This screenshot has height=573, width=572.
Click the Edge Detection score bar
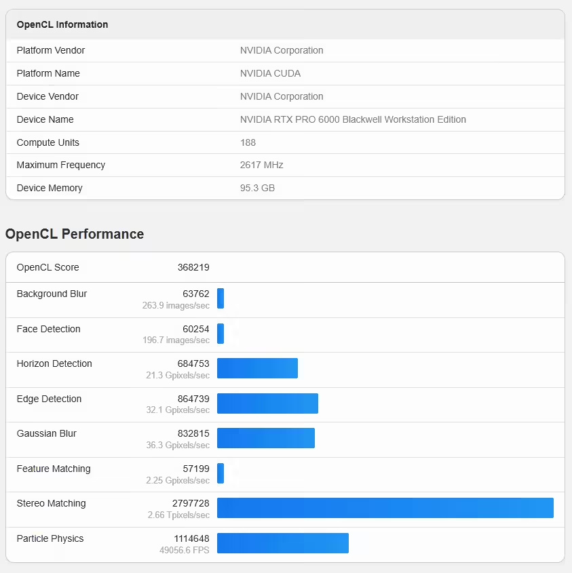[x=267, y=403]
